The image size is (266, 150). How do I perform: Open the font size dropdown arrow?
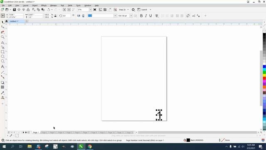click(131, 16)
